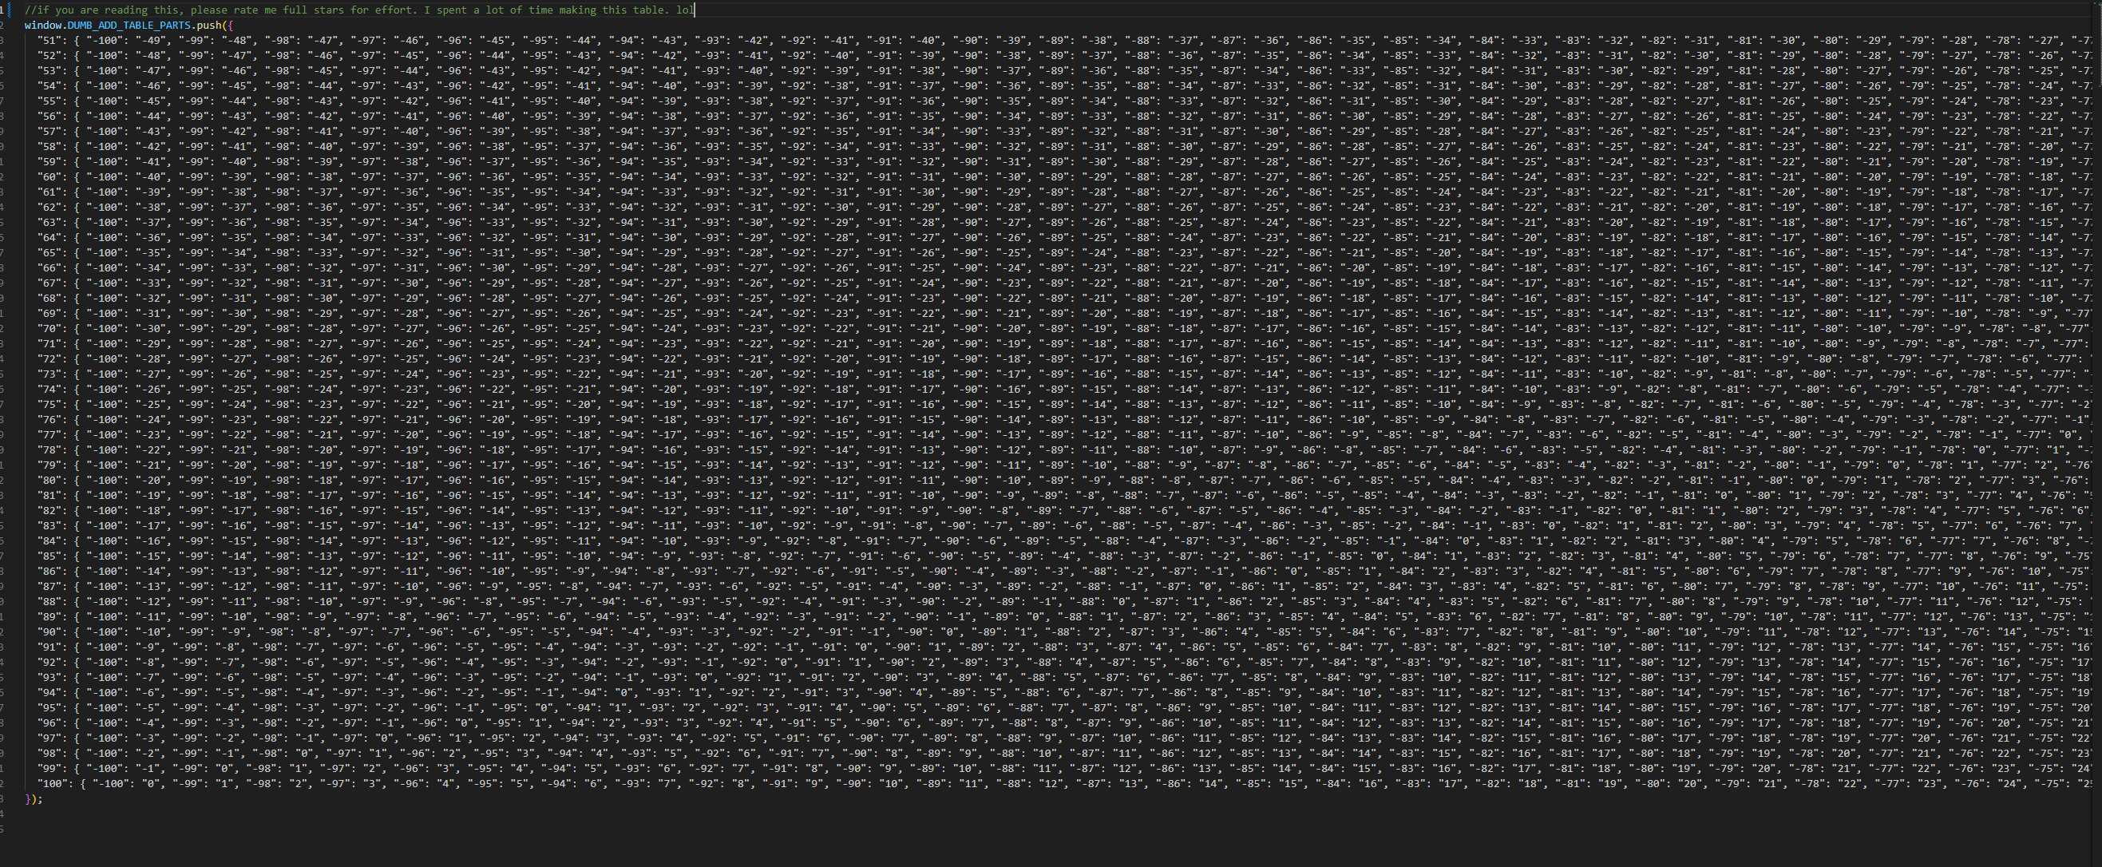Click the word 'stars' in the comment
Screen dimensions: 2102x867
pos(328,10)
